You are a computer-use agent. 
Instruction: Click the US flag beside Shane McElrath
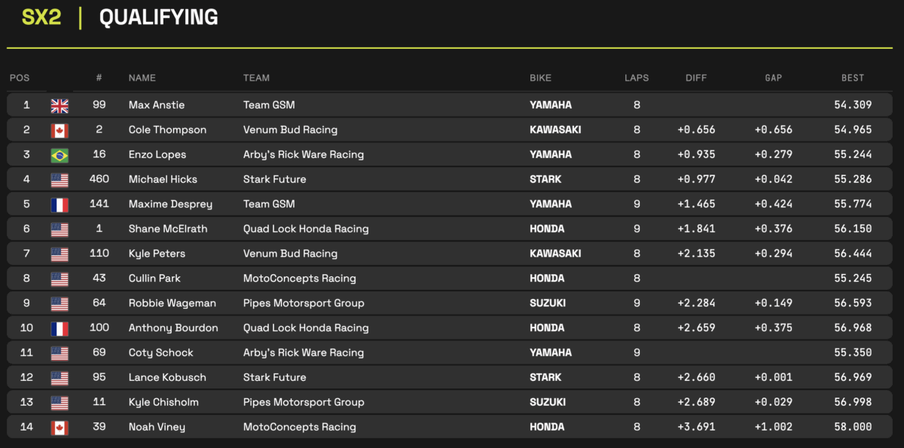60,229
